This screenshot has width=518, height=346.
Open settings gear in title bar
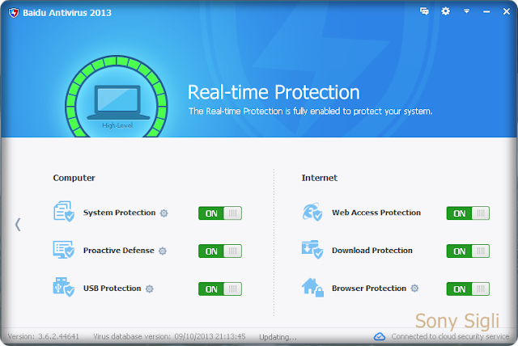(445, 11)
